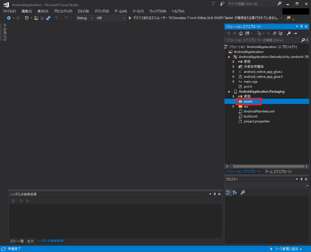Click the Find in Files toolbar icon

pos(288,18)
